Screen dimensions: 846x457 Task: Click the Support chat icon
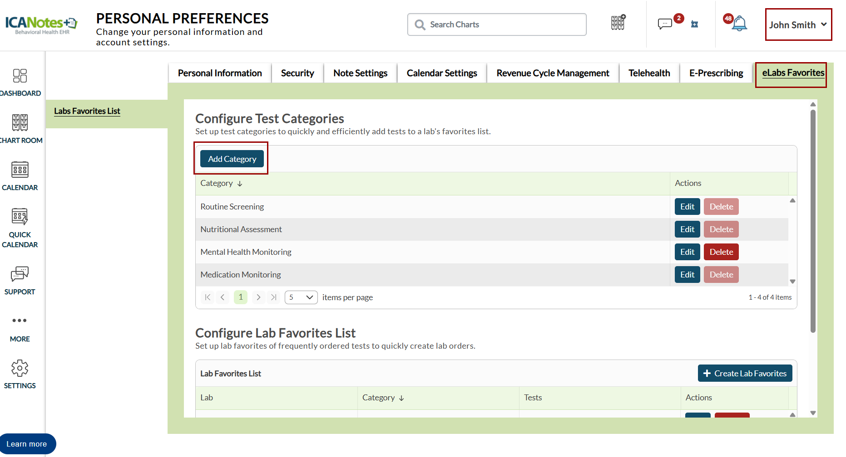(20, 274)
